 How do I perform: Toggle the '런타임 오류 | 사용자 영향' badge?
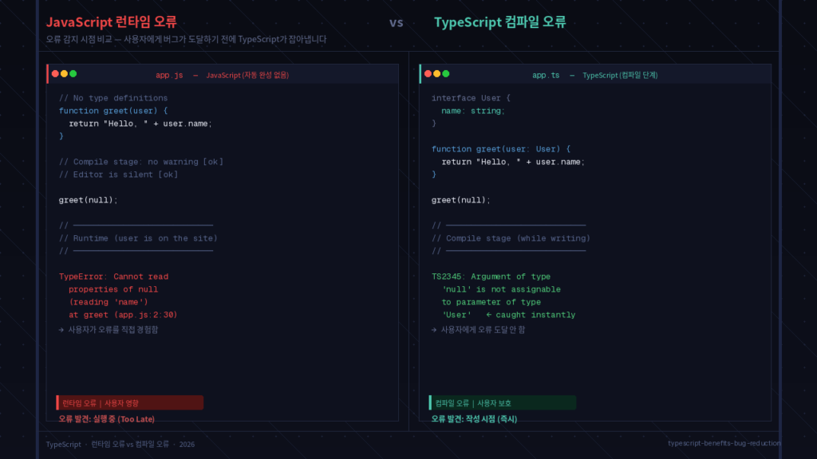tap(129, 402)
